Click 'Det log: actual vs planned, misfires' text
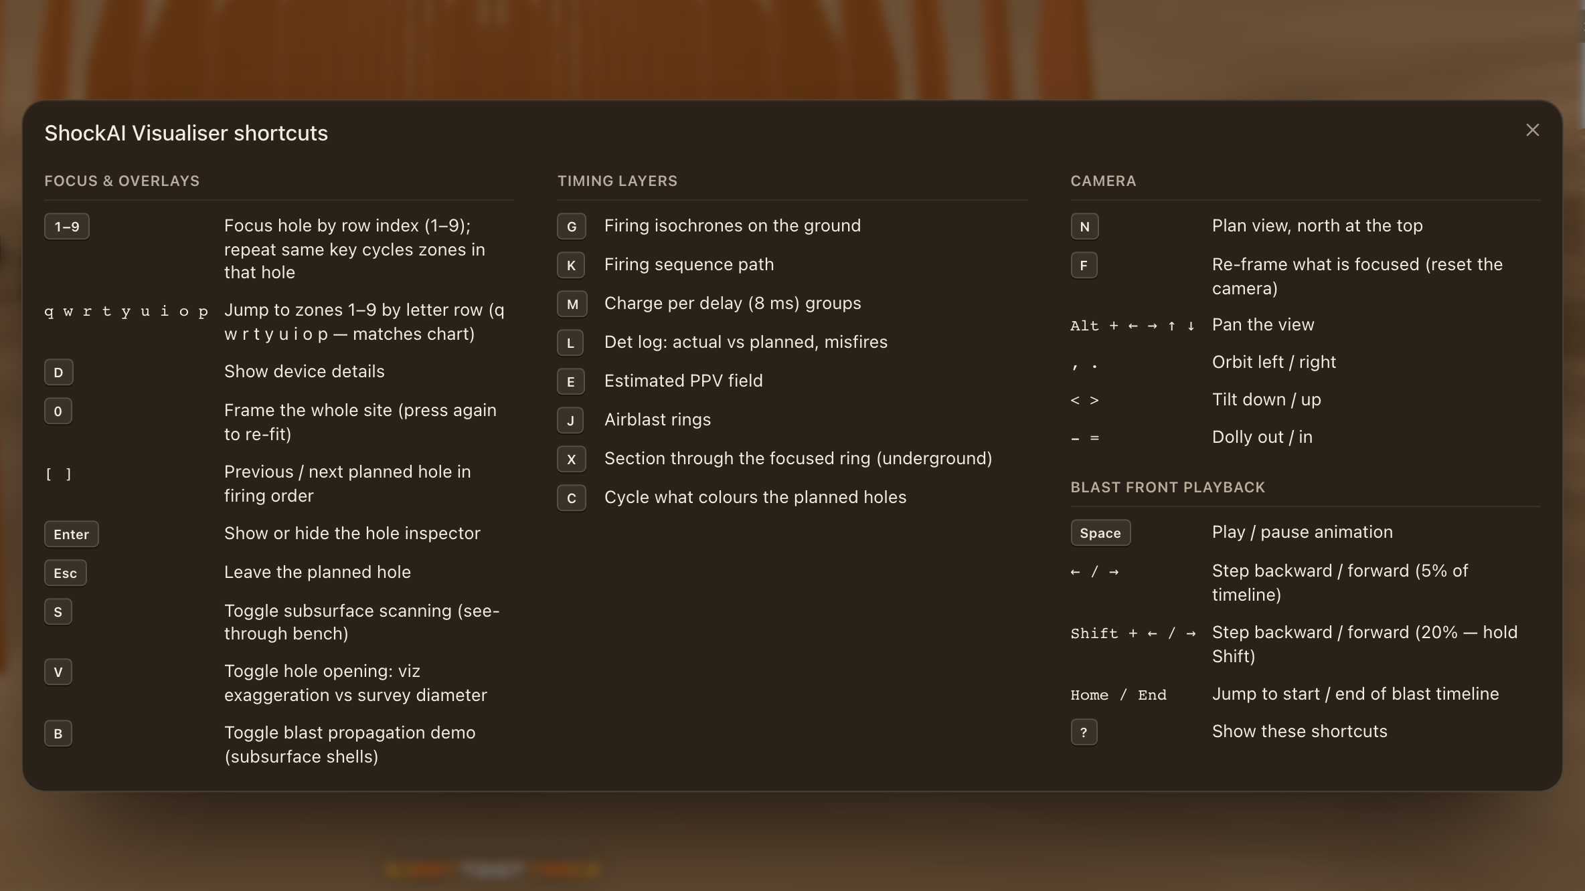1585x891 pixels. [746, 342]
